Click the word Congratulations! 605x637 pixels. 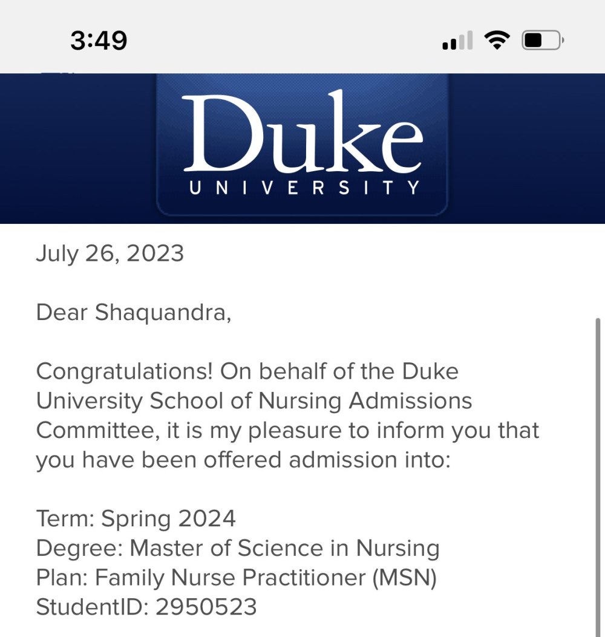[124, 371]
